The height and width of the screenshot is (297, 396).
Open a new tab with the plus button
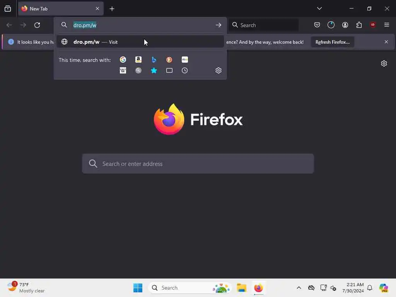pos(112,9)
